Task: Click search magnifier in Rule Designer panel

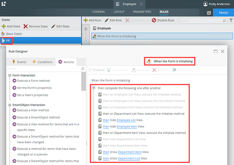Action: [x=83, y=69]
